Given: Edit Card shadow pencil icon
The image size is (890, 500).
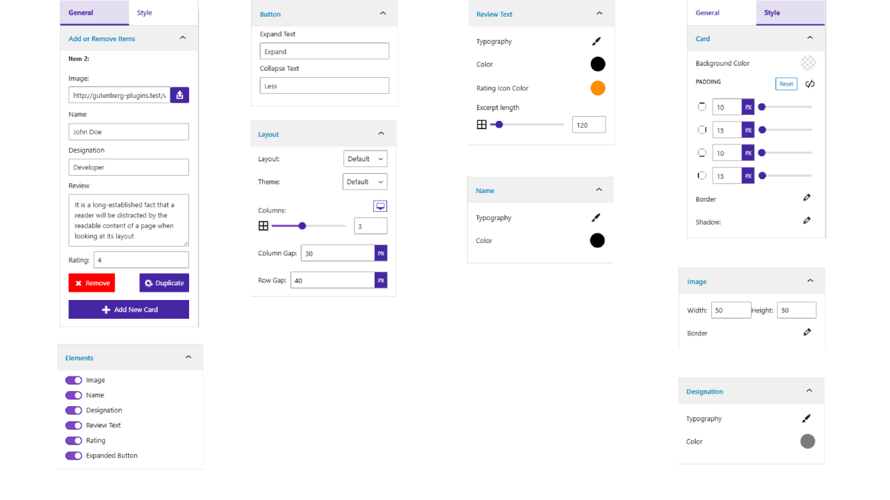Looking at the screenshot, I should [x=807, y=221].
